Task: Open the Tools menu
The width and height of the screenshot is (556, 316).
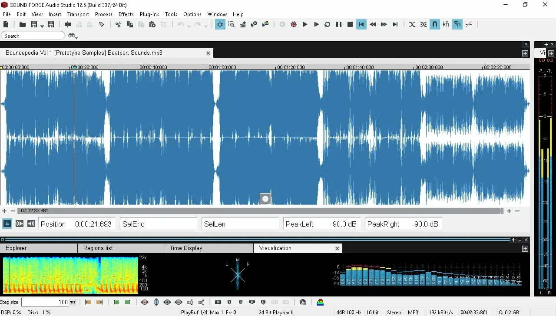Action: [171, 14]
